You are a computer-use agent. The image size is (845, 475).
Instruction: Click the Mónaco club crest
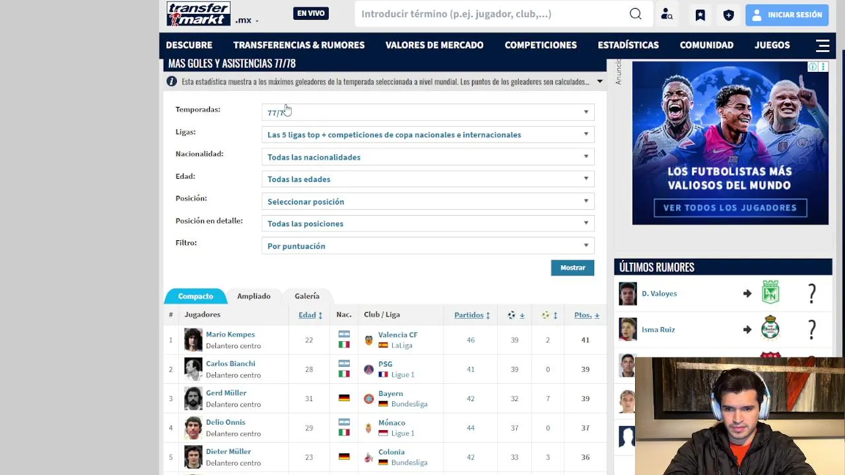coord(368,428)
